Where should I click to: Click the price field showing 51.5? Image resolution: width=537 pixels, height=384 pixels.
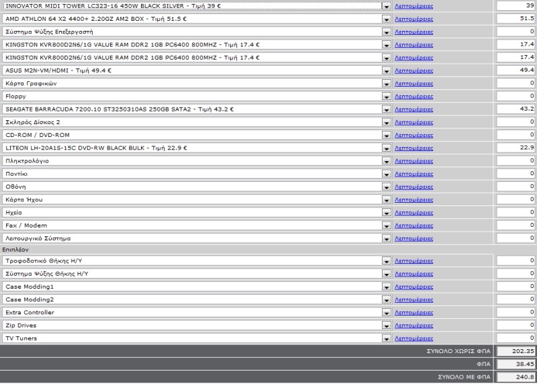[516, 19]
